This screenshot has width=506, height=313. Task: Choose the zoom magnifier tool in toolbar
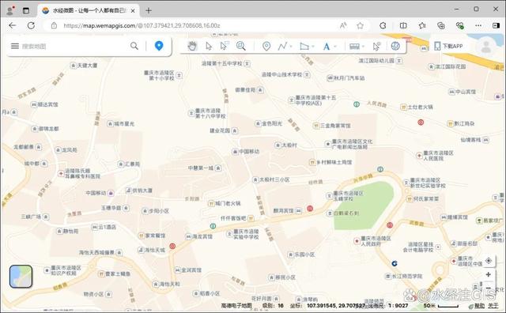pos(240,46)
